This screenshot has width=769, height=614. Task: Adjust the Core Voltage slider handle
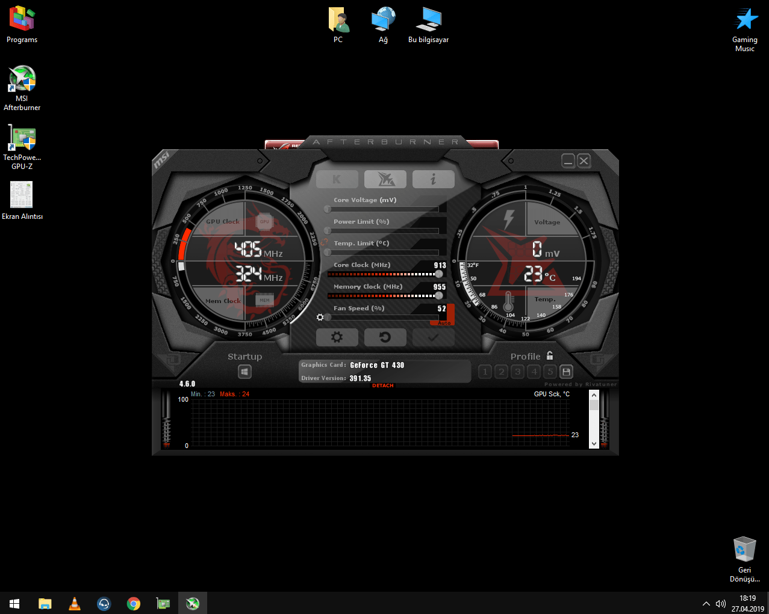pos(328,209)
